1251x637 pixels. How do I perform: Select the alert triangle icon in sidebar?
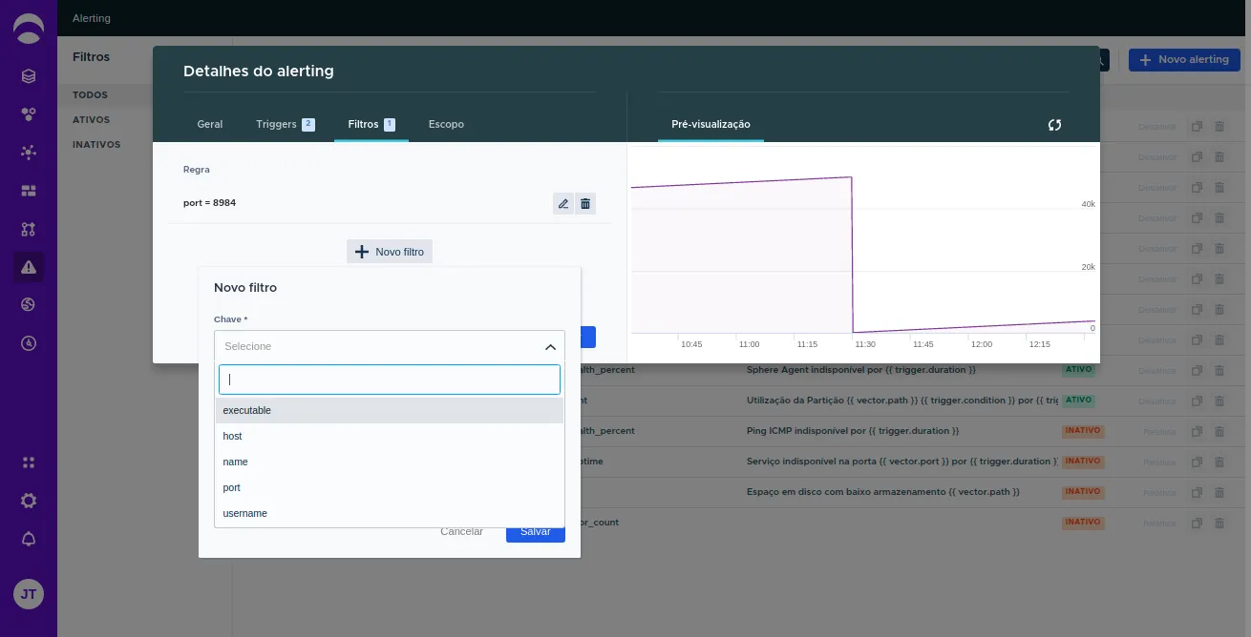[29, 267]
